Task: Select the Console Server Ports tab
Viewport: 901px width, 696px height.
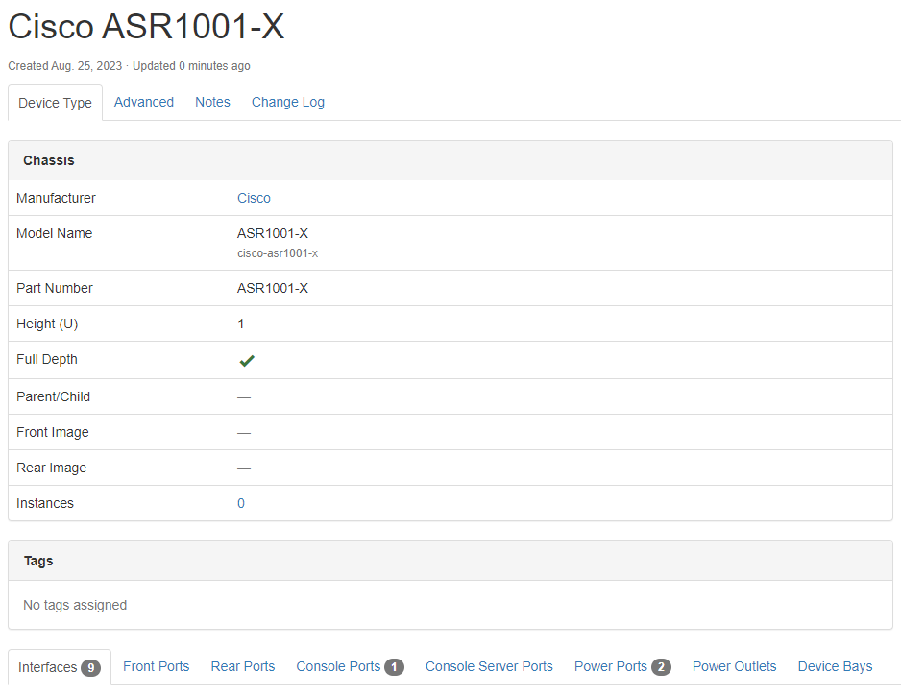Action: [x=489, y=666]
